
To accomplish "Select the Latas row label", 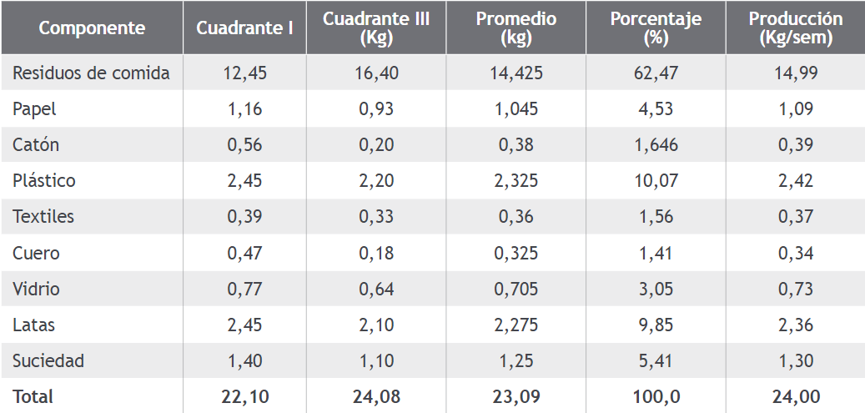I will (x=33, y=325).
